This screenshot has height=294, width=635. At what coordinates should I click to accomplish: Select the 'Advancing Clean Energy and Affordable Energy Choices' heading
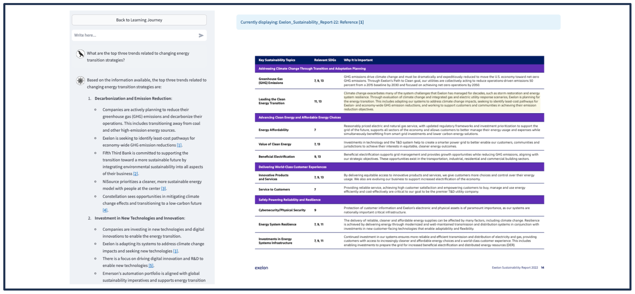299,117
